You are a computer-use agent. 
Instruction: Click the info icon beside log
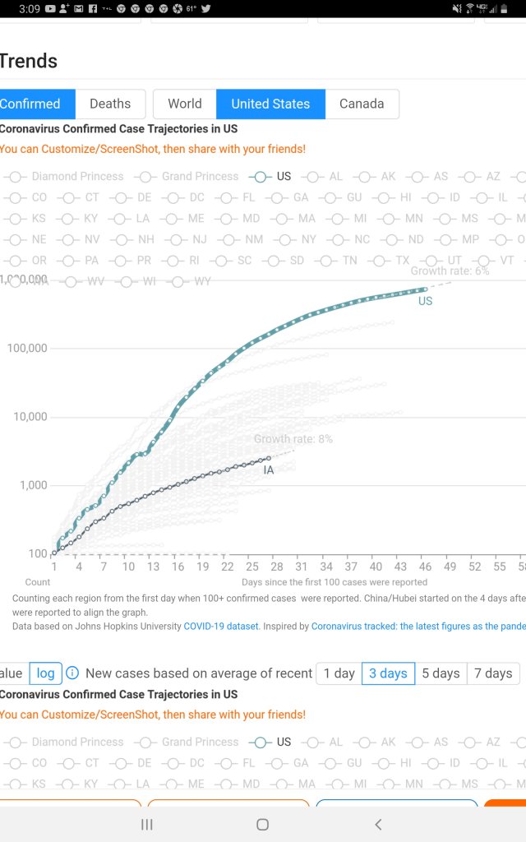coord(72,673)
